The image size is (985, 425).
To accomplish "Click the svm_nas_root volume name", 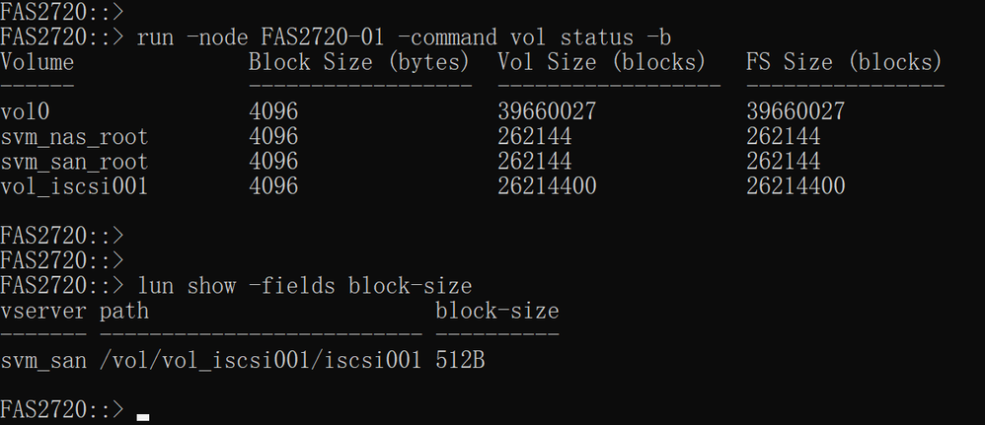I will [74, 137].
